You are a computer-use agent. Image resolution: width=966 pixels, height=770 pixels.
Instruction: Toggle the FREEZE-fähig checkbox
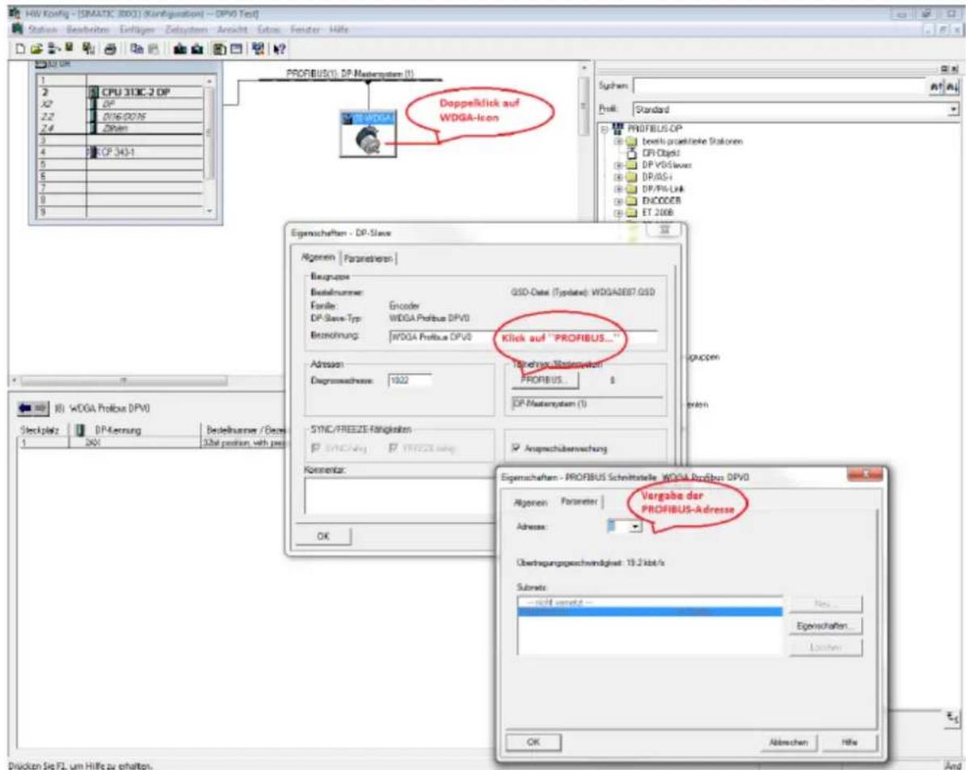393,448
